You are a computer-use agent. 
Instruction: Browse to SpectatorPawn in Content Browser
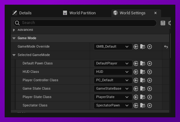(x=143, y=106)
